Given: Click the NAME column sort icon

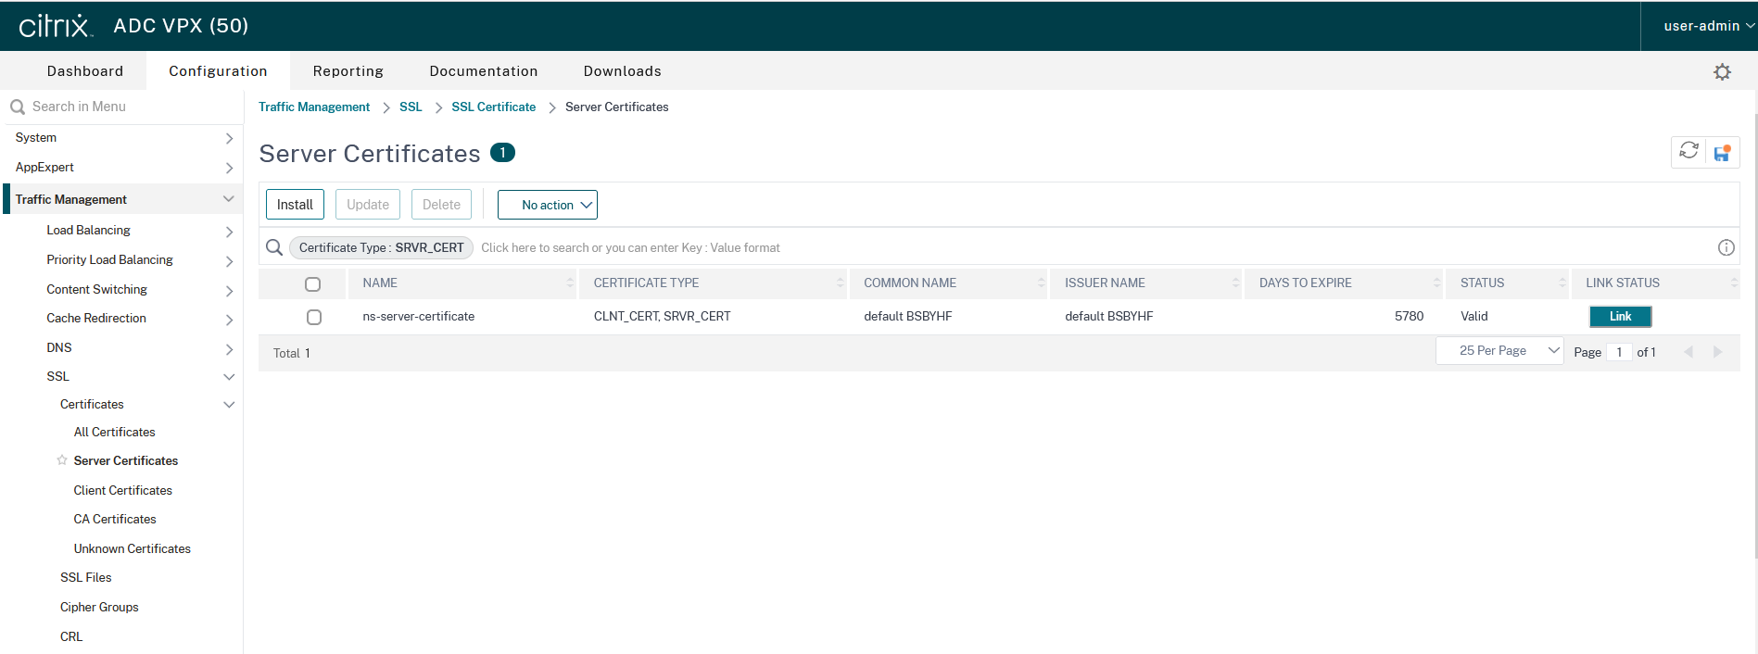Looking at the screenshot, I should (x=570, y=283).
